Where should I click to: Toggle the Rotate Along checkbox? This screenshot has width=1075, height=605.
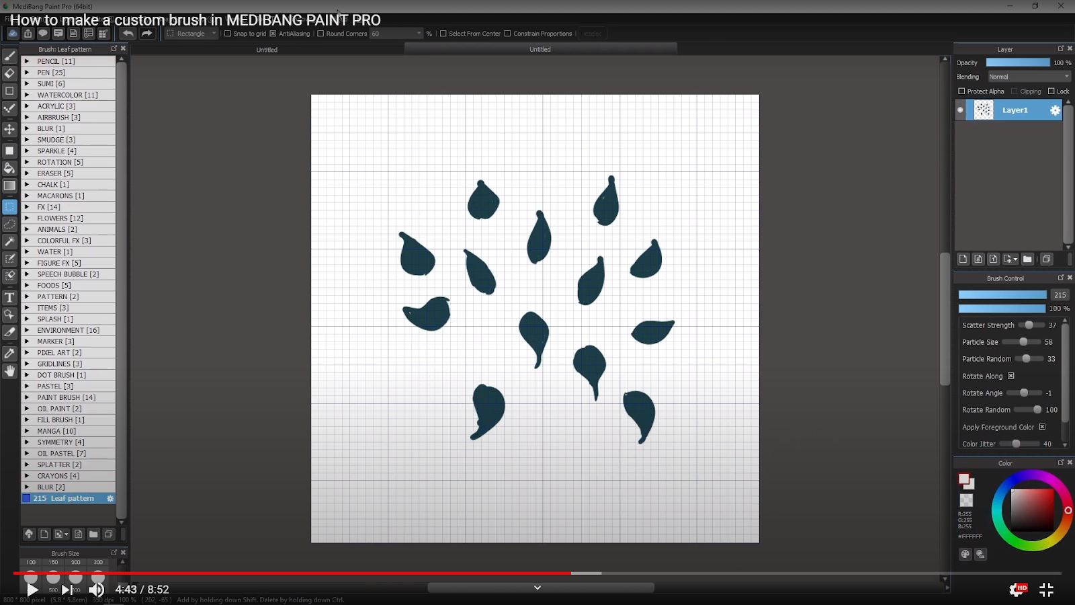click(1010, 376)
